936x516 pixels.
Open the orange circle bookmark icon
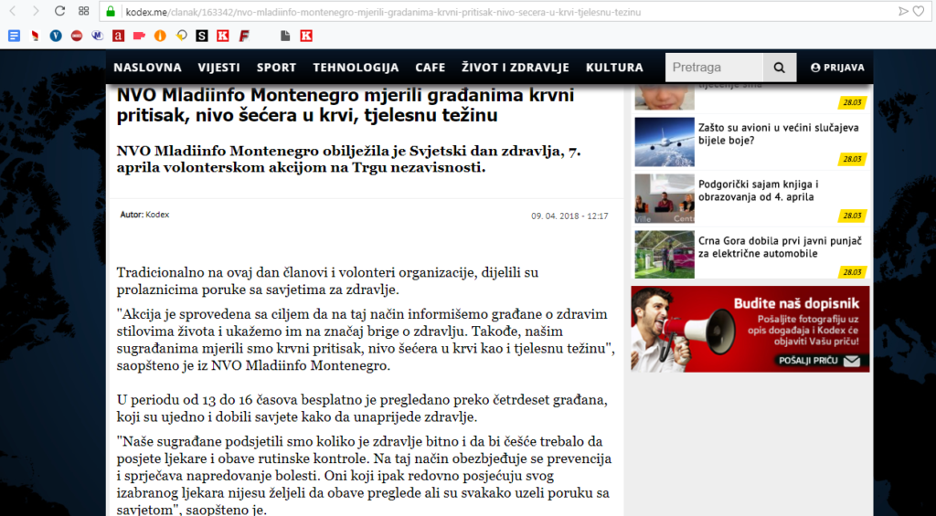tap(160, 36)
